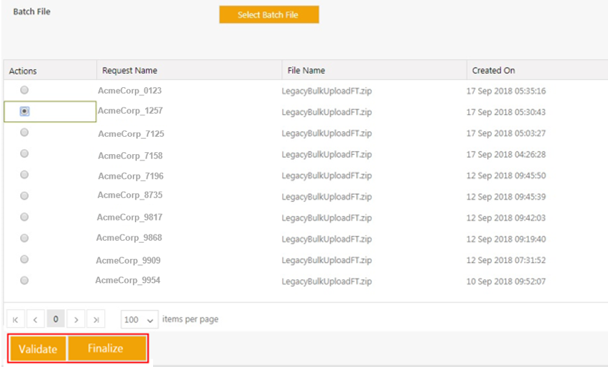Sort by File Name column header
Viewport: 608px width, 367px height.
[x=303, y=70]
